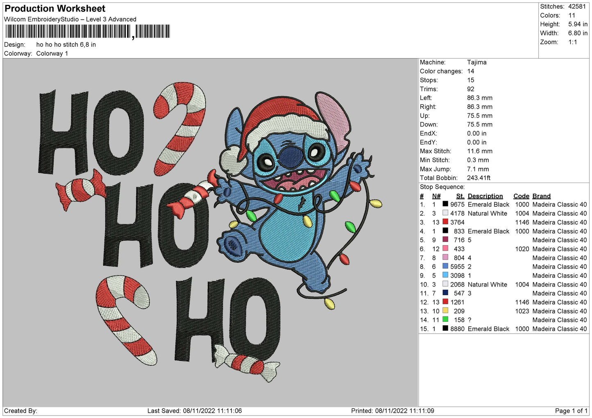Click the Machine value 'Tajima'

(477, 62)
